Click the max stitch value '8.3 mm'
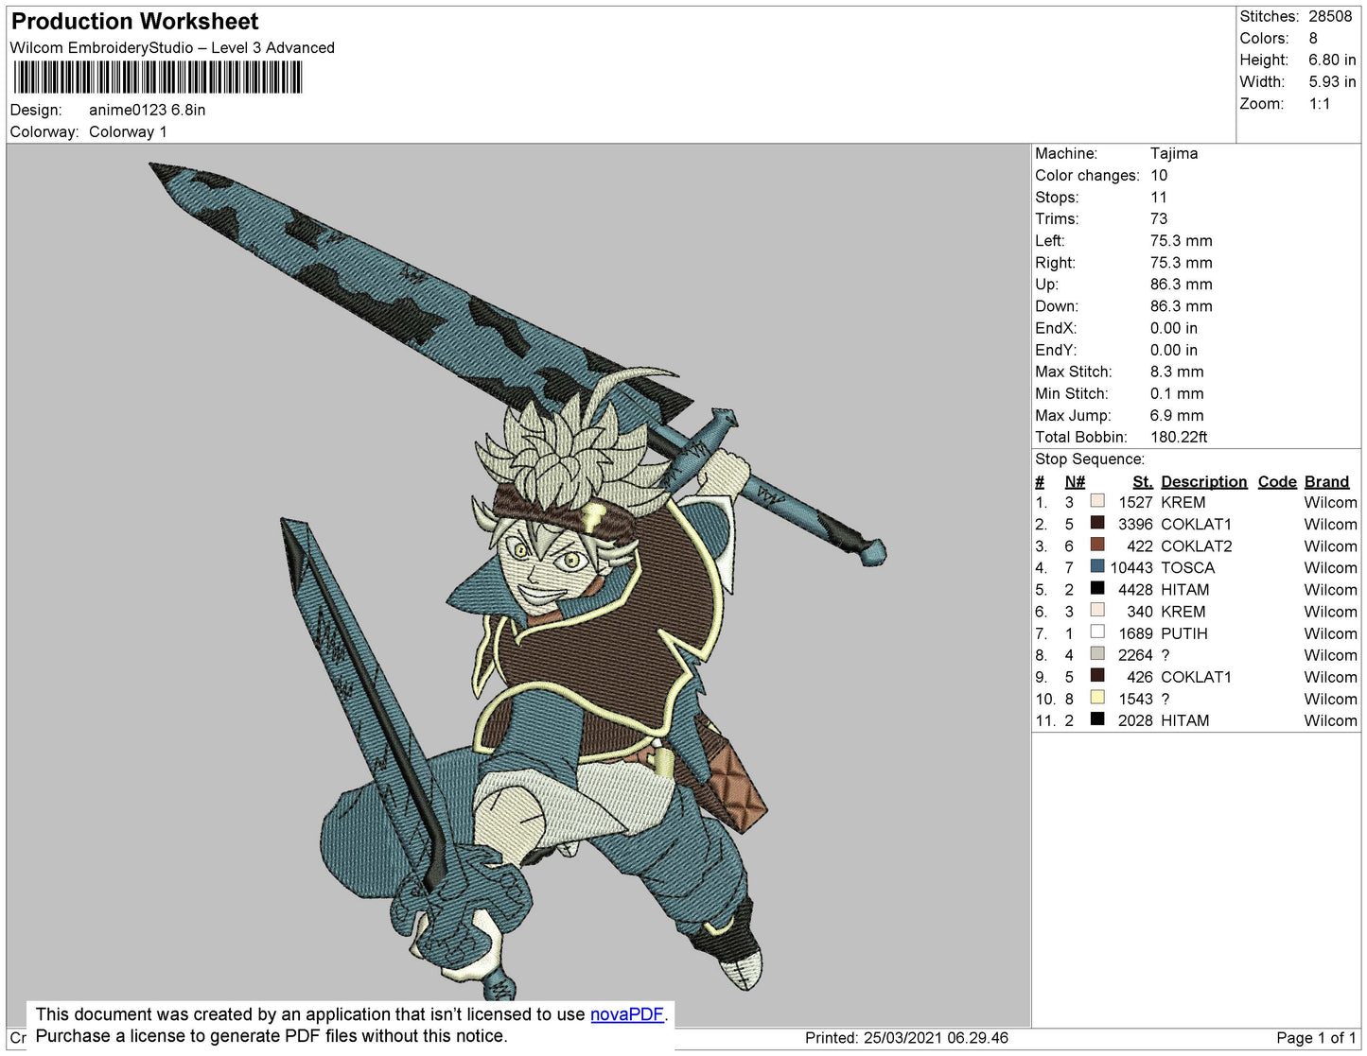The height and width of the screenshot is (1056, 1367). (1177, 372)
